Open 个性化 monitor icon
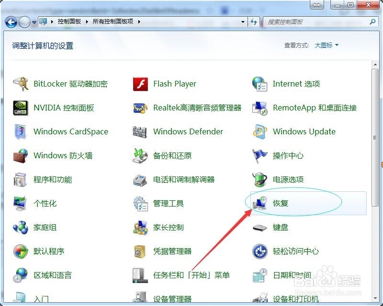The height and width of the screenshot is (306, 383). pyautogui.click(x=20, y=203)
